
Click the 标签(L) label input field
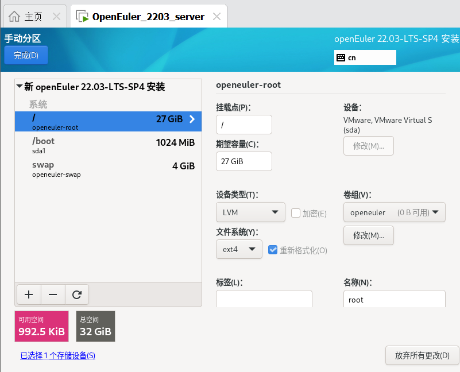click(x=264, y=299)
